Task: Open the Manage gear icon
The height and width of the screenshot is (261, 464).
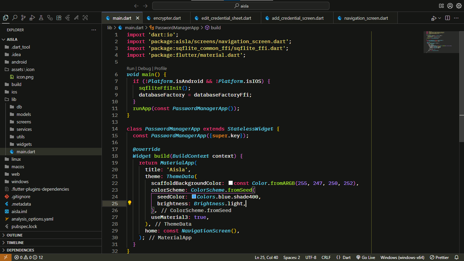Action: pyautogui.click(x=459, y=6)
